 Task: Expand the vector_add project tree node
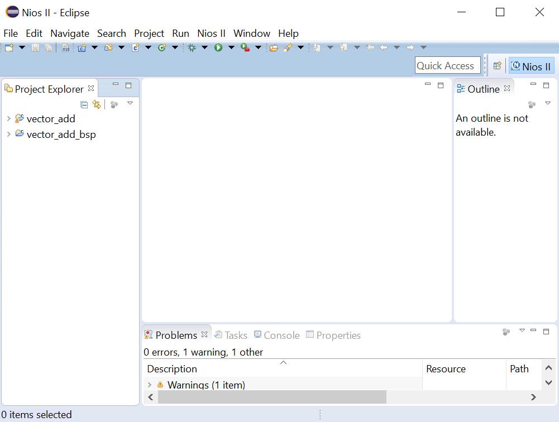pos(9,118)
